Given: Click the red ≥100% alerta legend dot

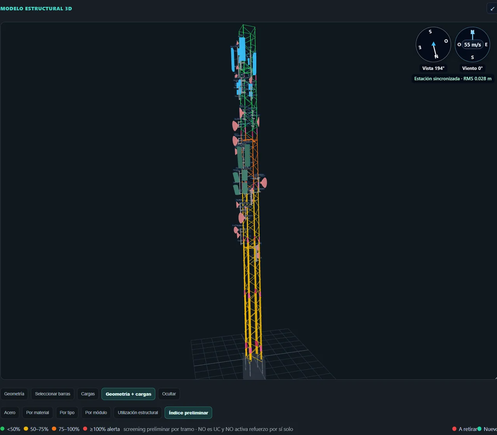Looking at the screenshot, I should pos(85,429).
